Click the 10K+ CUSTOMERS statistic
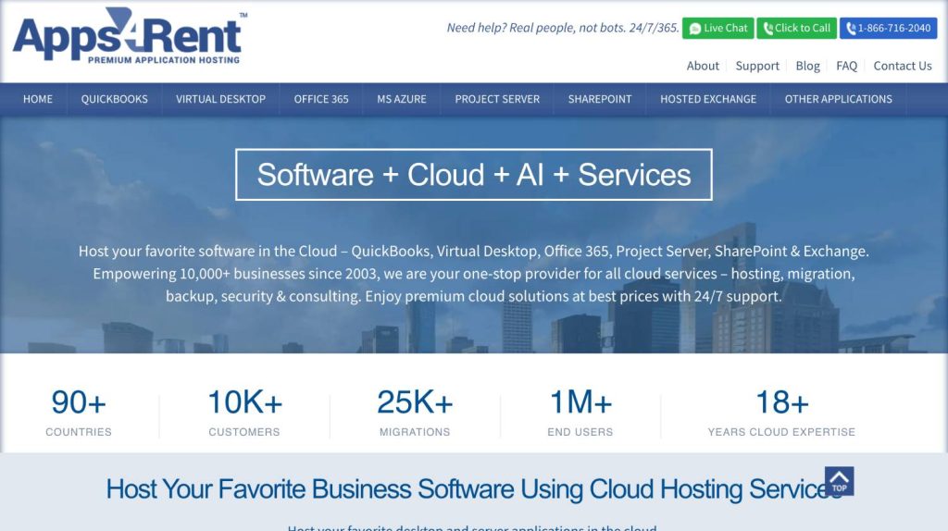948x531 pixels. [244, 413]
